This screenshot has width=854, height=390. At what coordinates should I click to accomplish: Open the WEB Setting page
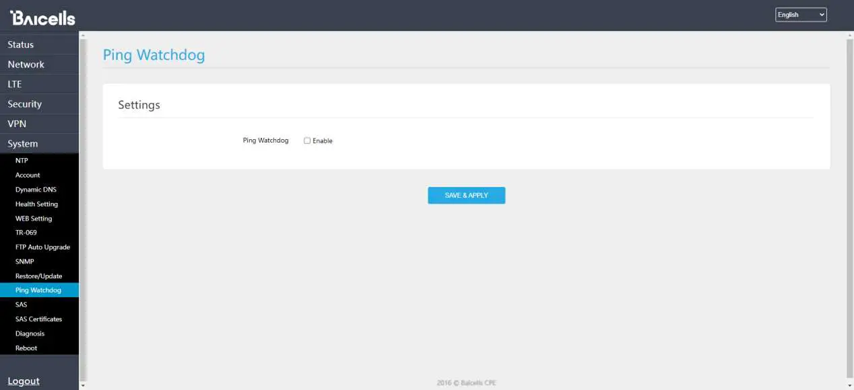pyautogui.click(x=39, y=219)
